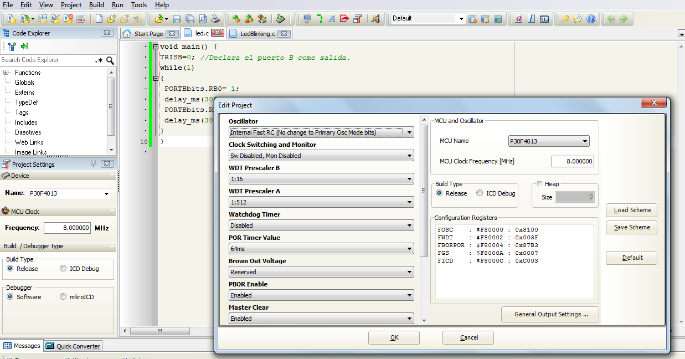Click the red letter 'a' toolbar icon
The width and height of the screenshot is (685, 359).
pyautogui.click(x=519, y=19)
